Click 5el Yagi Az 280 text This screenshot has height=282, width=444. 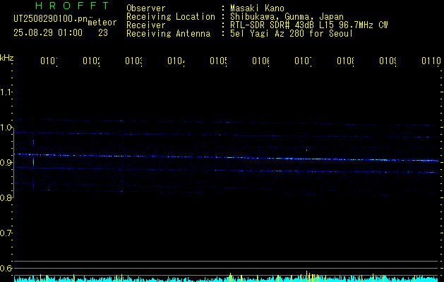point(292,34)
